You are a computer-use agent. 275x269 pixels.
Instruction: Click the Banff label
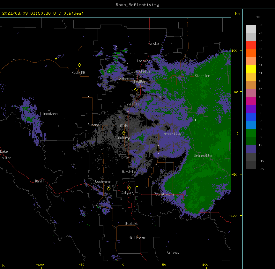(40, 181)
